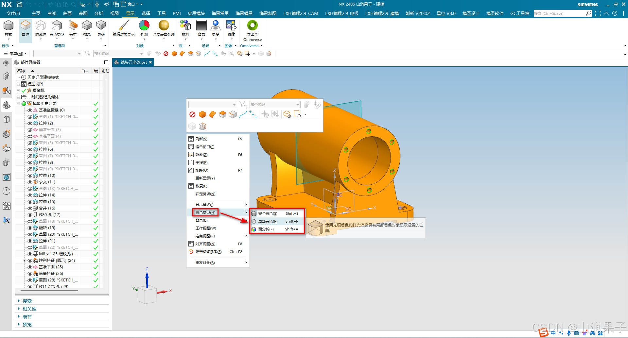Expand 阵列特征 [圆形] (24) node

pos(24,261)
